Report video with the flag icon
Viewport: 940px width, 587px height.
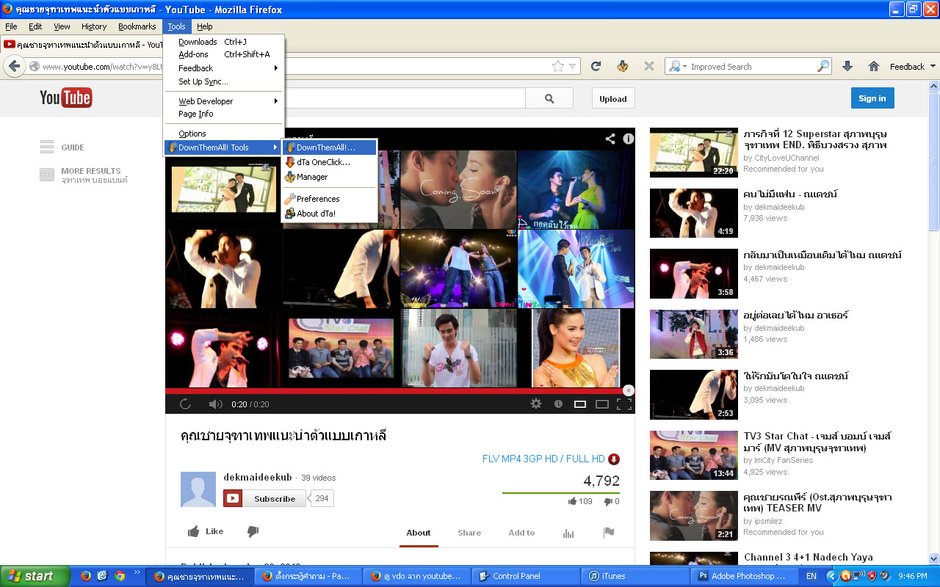point(609,533)
